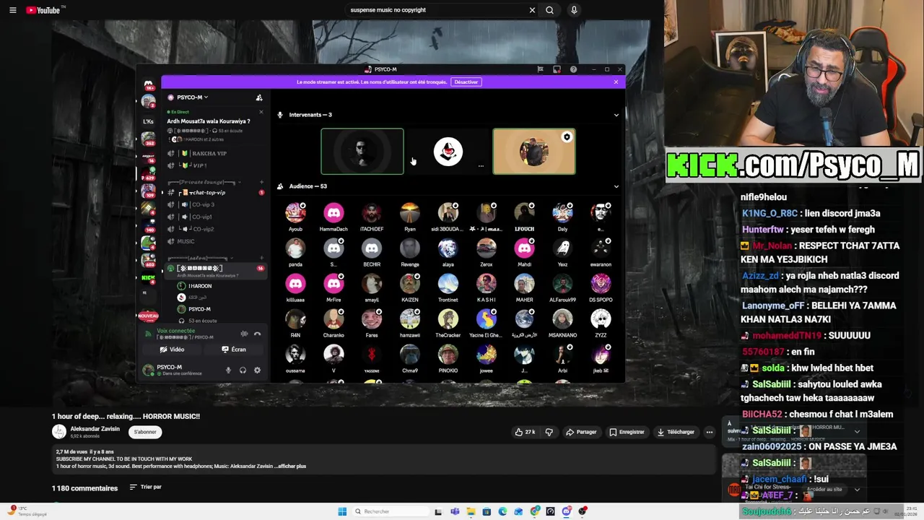Open Discord user settings gear

click(x=257, y=370)
